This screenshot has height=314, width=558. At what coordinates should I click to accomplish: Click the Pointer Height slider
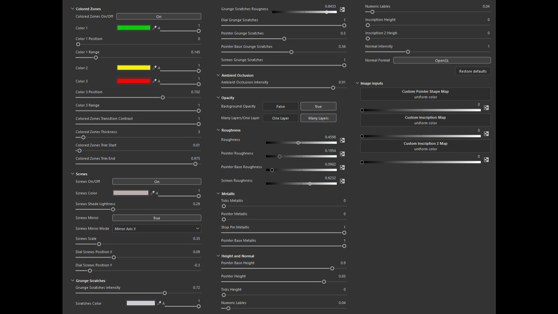[284, 282]
